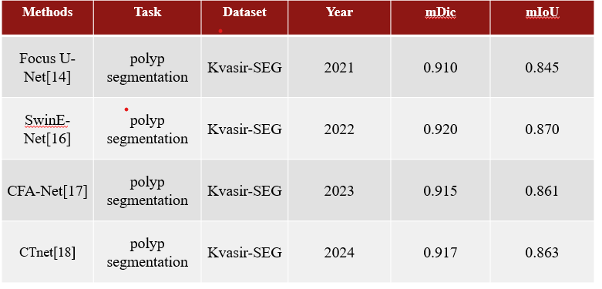Select the mDic value 0.920
Viewport: 602px width, 289px height.
440,129
